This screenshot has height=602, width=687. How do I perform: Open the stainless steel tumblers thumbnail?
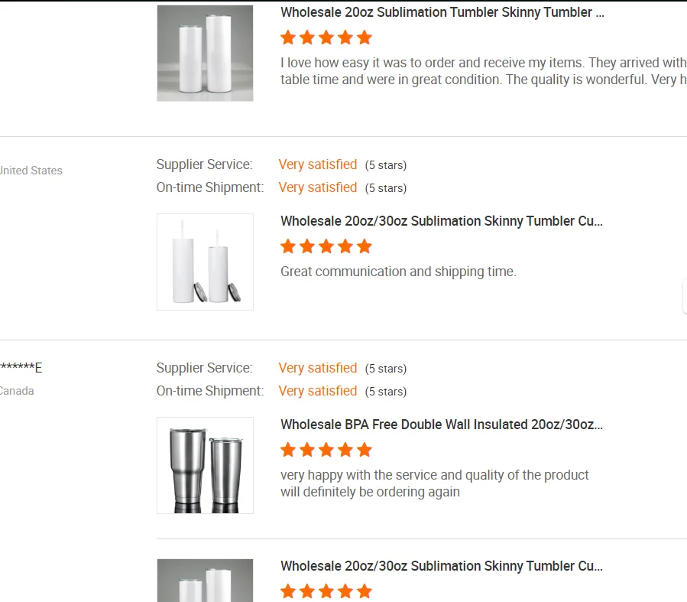point(205,465)
